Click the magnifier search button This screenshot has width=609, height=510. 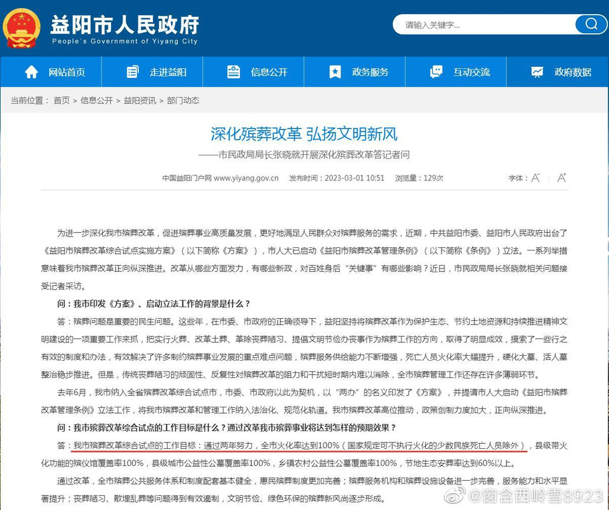pyautogui.click(x=591, y=24)
